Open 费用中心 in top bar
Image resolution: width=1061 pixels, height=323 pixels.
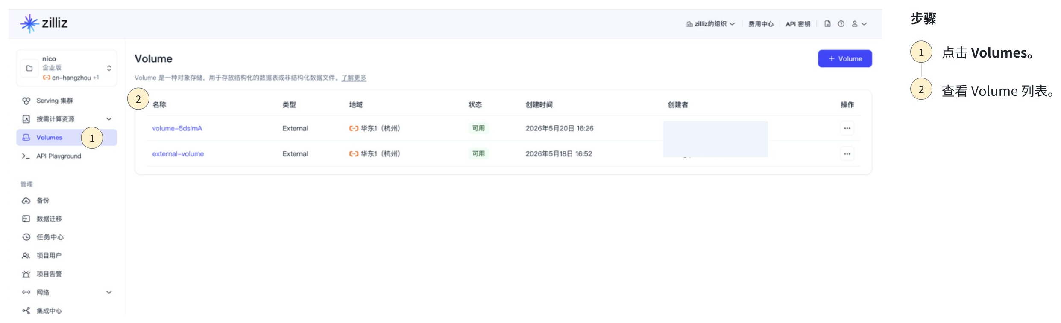tap(761, 24)
